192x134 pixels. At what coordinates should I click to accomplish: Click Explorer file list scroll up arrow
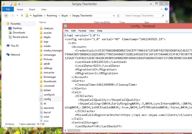(166, 22)
